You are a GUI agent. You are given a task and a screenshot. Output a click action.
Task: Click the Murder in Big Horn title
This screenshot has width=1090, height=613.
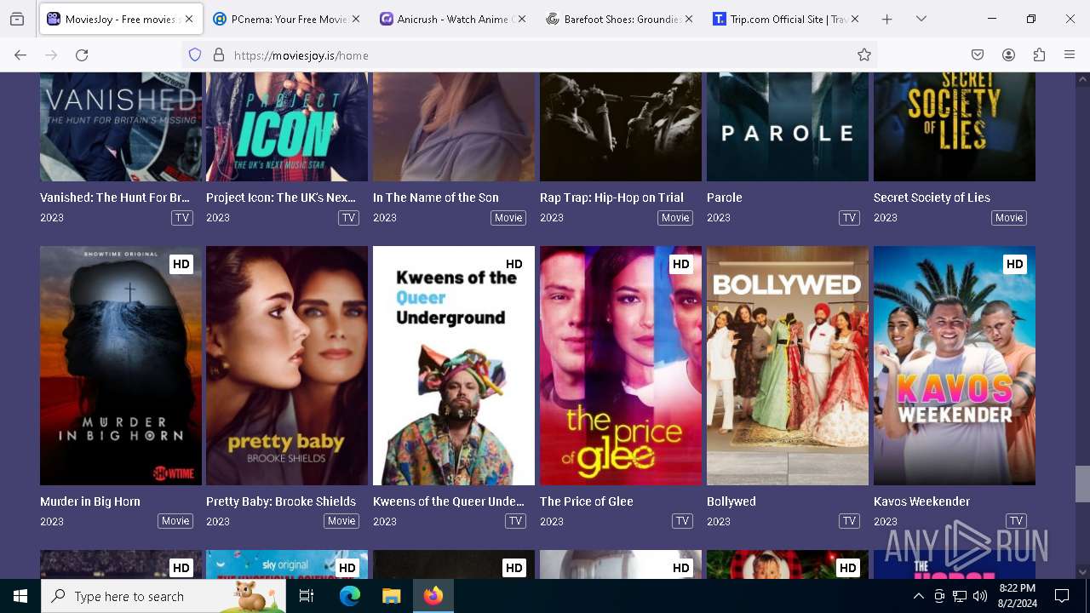[x=90, y=501]
